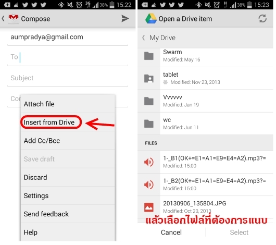Go back using chevron beside Gmail logo

[3, 19]
